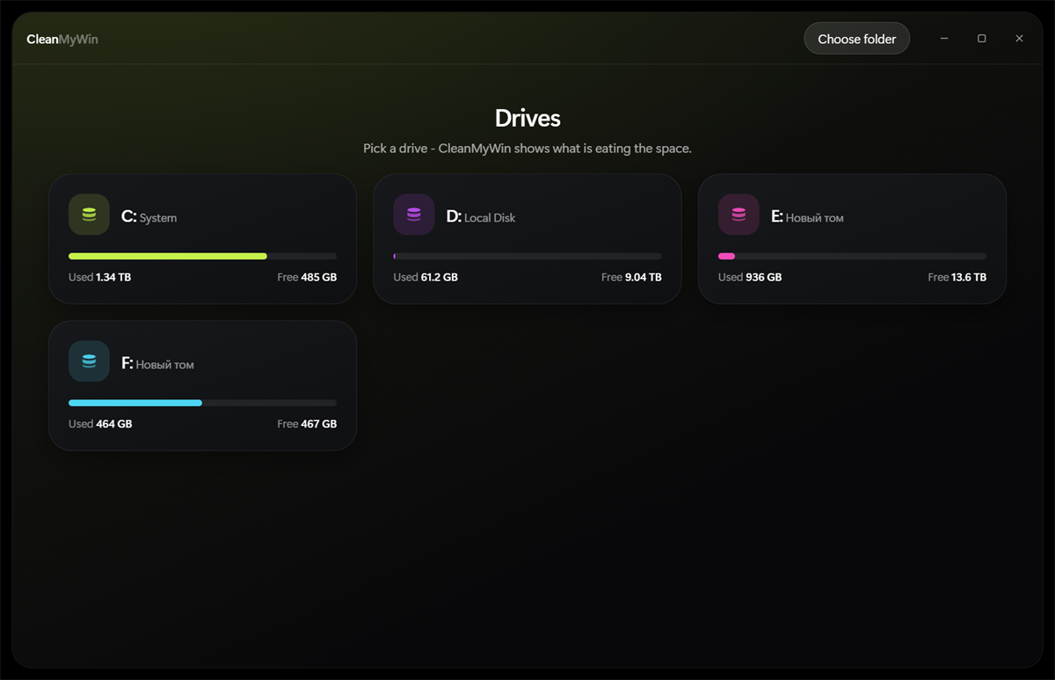Select the F: Новый том label

(157, 363)
